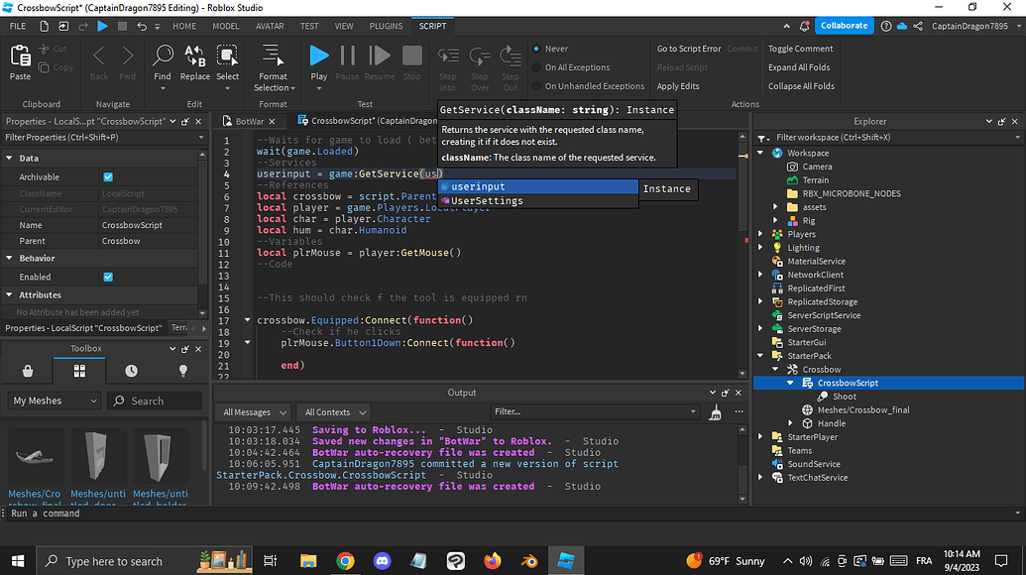Screen dimensions: 1026x575
Task: Clear the Output using the broom icon
Action: (715, 411)
